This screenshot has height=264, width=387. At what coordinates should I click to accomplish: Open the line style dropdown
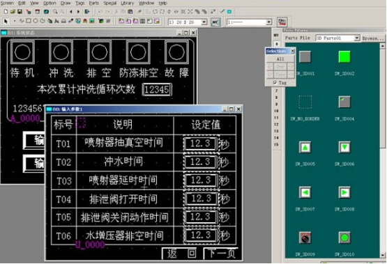point(268,22)
